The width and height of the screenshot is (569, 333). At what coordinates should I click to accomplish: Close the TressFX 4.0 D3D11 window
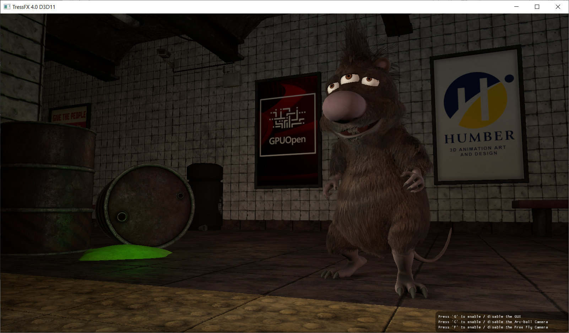coord(558,7)
